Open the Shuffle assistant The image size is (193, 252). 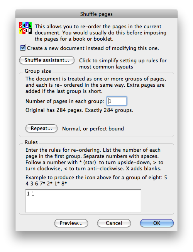[47, 60]
